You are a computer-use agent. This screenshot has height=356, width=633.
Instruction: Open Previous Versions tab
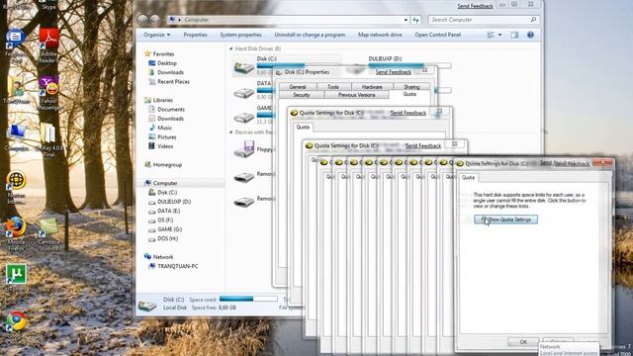point(356,95)
